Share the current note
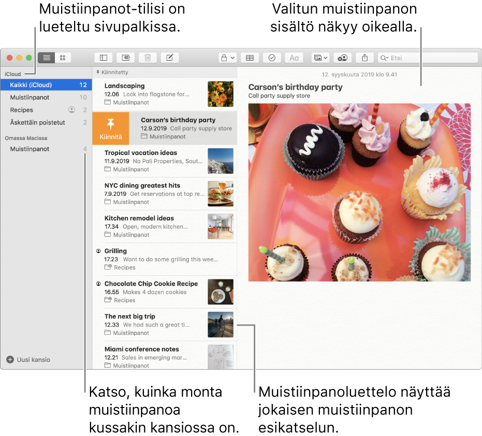Screen dimensions: 482x436 (x=366, y=58)
